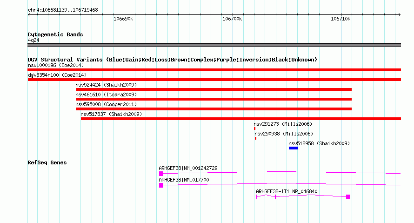This screenshot has width=414, height=223.
Task: Click the nsv595008 (Cooper2011) label
Action: click(x=106, y=104)
